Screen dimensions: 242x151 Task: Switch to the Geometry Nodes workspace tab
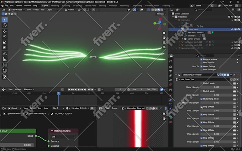click(152, 6)
